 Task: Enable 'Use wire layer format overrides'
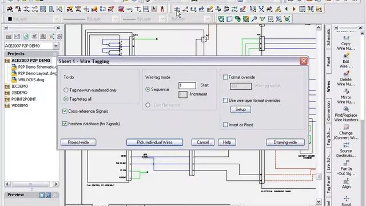[x=225, y=101]
